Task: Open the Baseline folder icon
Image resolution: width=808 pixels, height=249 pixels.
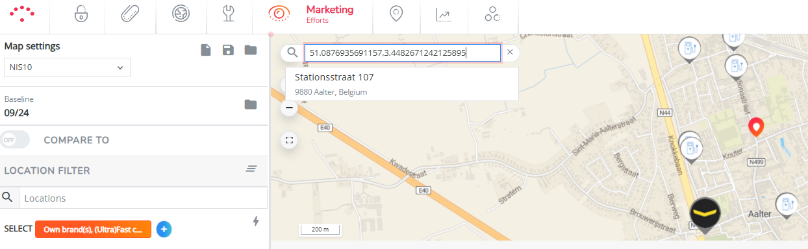Action: (x=251, y=104)
